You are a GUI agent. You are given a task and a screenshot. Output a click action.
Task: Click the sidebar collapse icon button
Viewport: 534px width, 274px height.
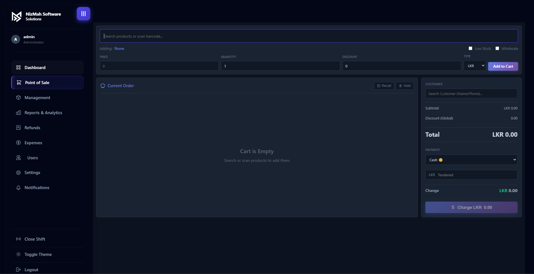pyautogui.click(x=83, y=14)
